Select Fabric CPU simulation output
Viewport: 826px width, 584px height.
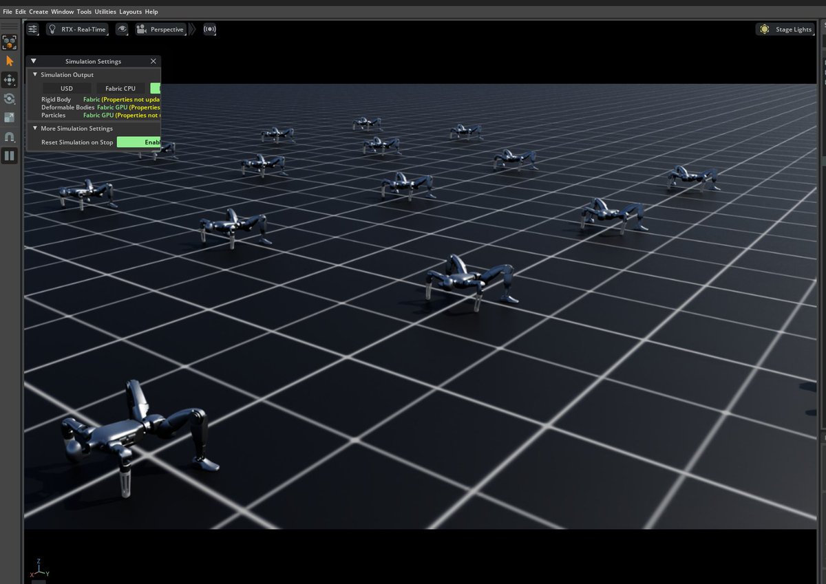120,88
